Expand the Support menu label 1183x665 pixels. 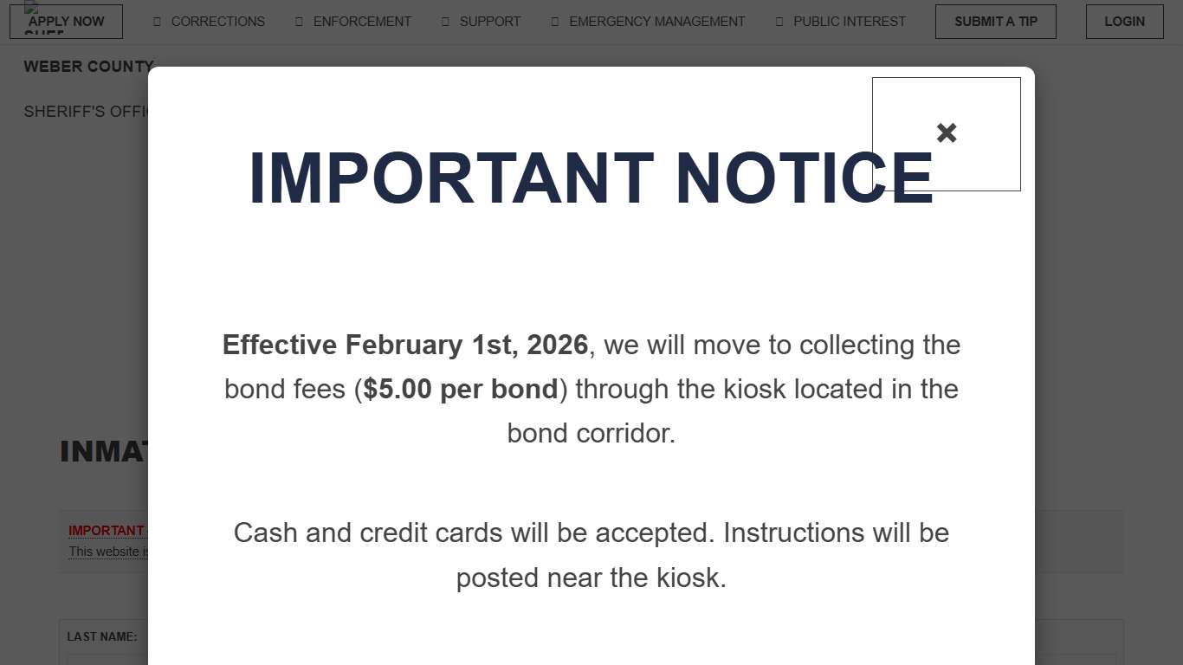490,22
